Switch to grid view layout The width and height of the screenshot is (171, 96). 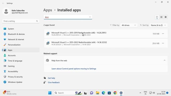pos(161,17)
